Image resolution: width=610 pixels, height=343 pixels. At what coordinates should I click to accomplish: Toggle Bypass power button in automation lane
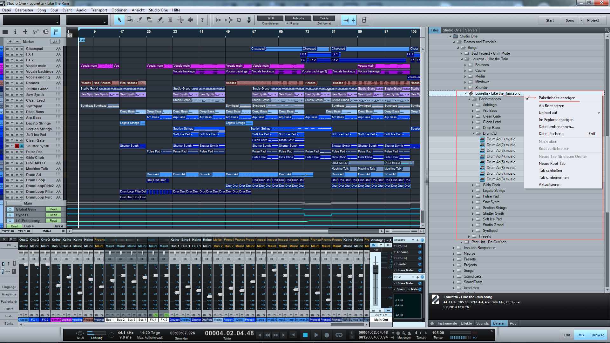pos(10,215)
